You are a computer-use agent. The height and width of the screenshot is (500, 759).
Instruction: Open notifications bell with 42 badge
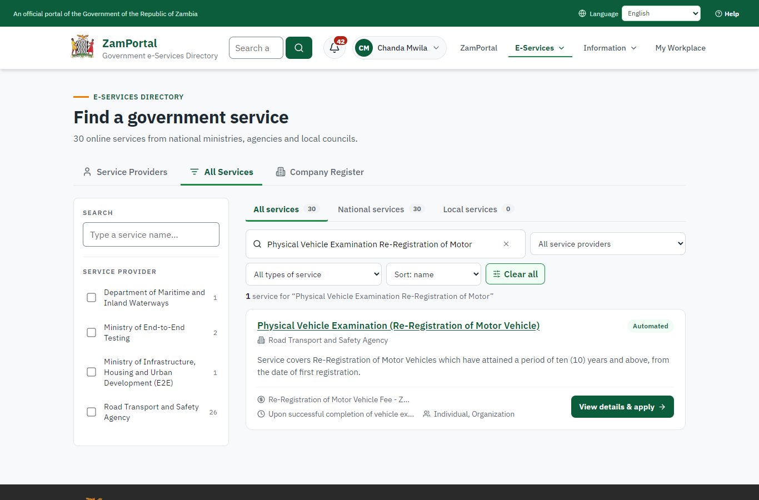click(x=334, y=48)
